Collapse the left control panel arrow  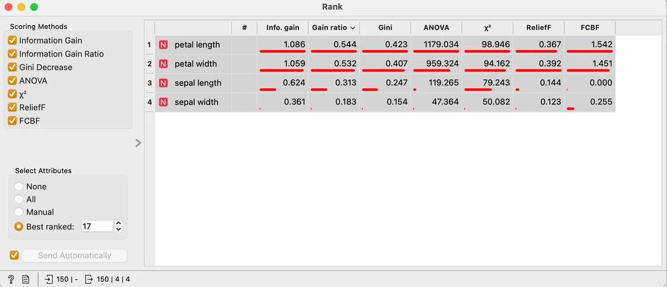pyautogui.click(x=138, y=143)
